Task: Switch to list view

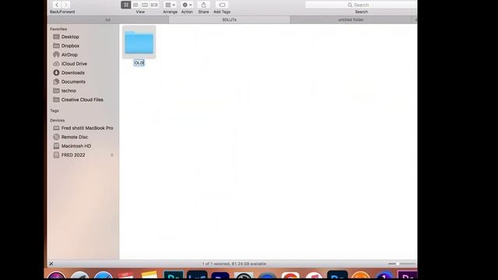Action: pyautogui.click(x=135, y=5)
